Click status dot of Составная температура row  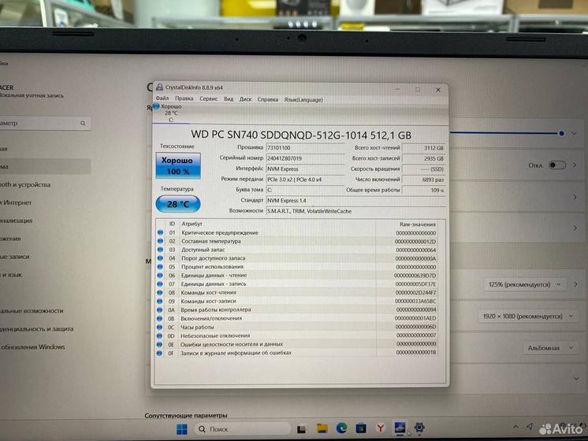tap(160, 241)
